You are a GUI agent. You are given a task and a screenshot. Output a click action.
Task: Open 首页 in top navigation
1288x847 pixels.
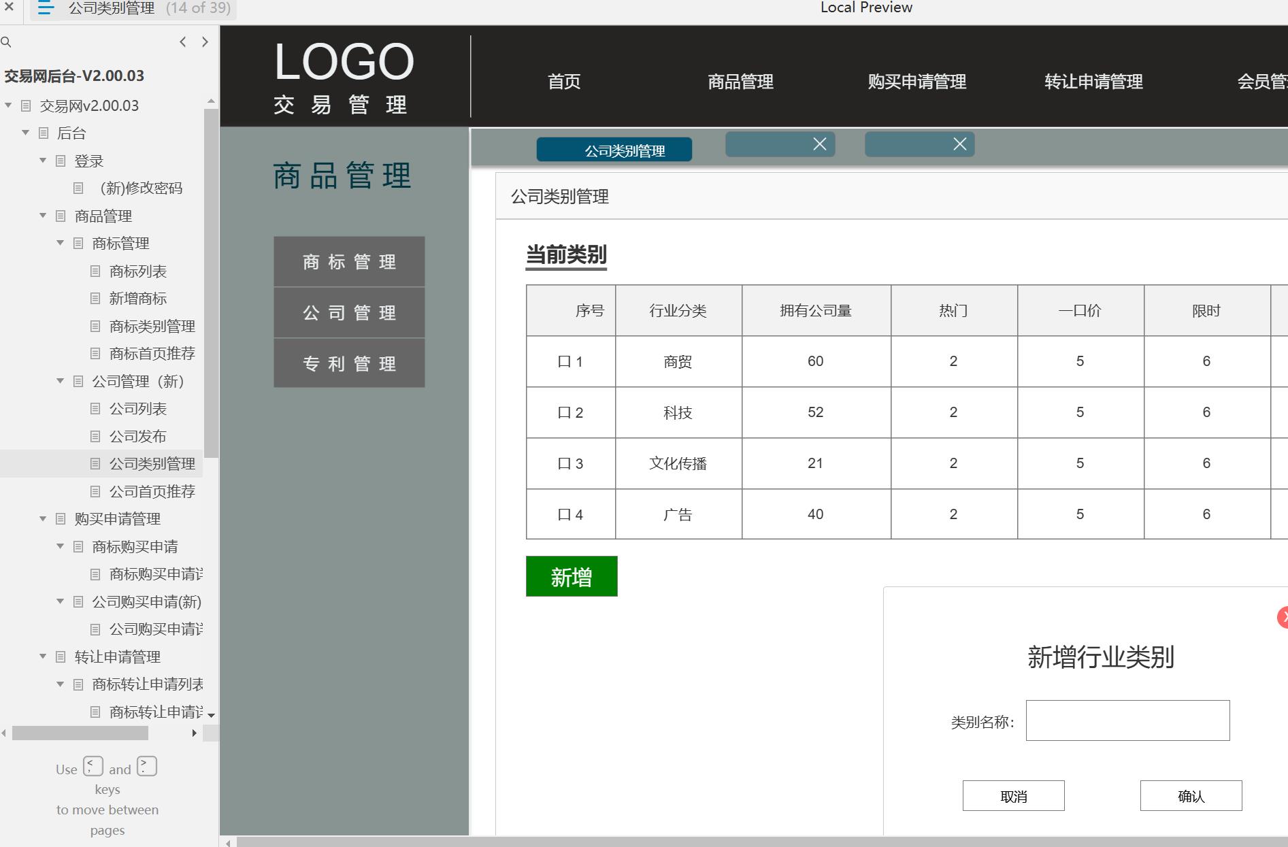tap(564, 82)
